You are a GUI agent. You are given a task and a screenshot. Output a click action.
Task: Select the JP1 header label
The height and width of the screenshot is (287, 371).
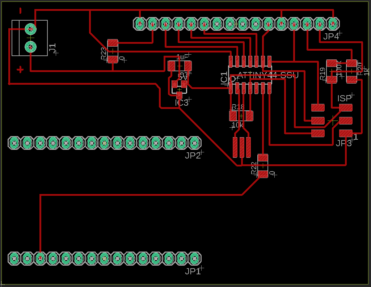tap(193, 271)
